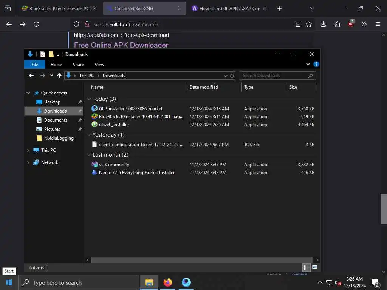Click This PC in Explorer breadcrumb
The width and height of the screenshot is (387, 290).
point(87,76)
